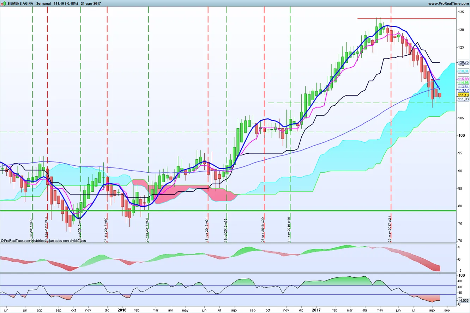Click the 2017 year label on time axis
470x313 pixels.
click(x=317, y=310)
